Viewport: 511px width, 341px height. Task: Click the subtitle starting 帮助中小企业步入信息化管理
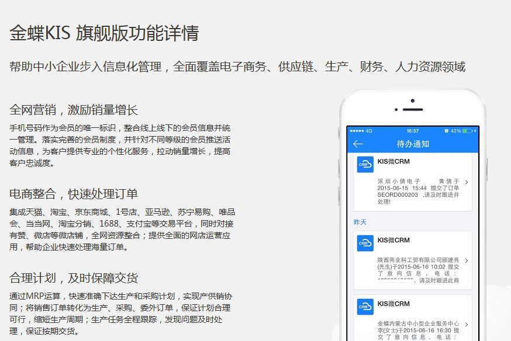click(x=237, y=67)
